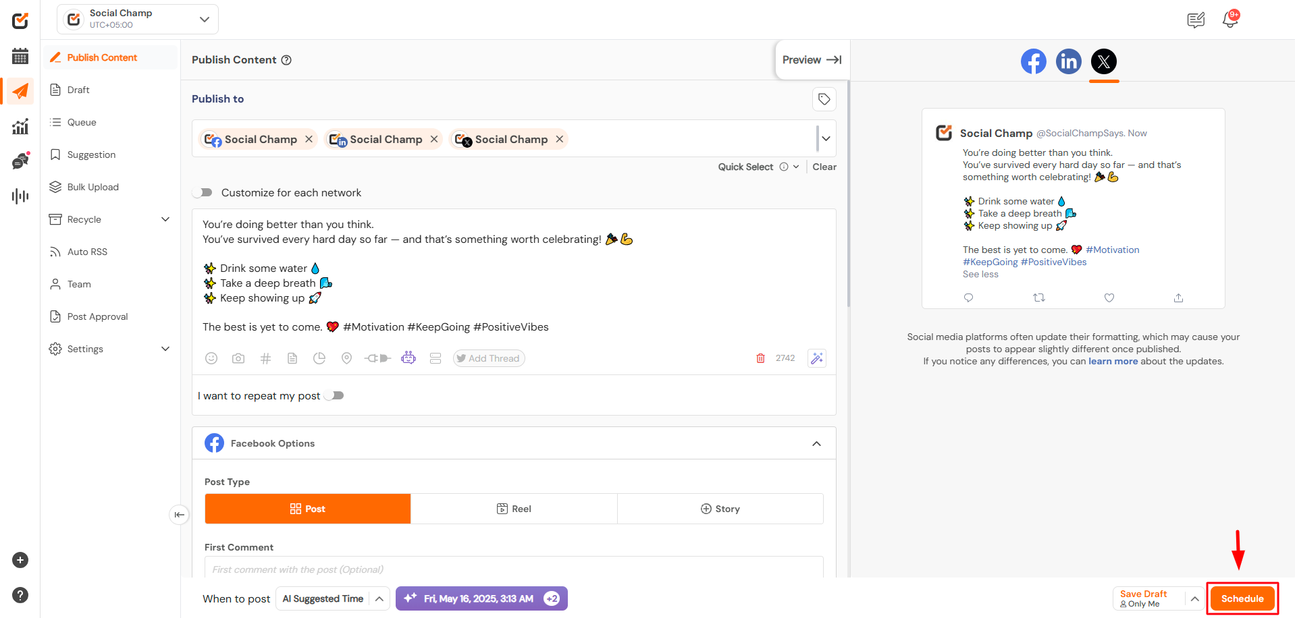The height and width of the screenshot is (618, 1295).
Task: Click the paper plane publish icon
Action: (20, 91)
